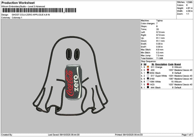Image resolution: width=194 pixels, height=137 pixels.
Task: Click the 'EndX:' label
Action: tap(144, 44)
